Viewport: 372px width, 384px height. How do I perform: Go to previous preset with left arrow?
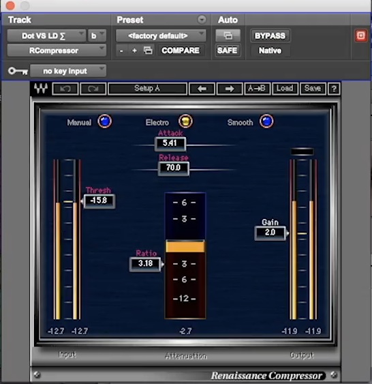[202, 89]
